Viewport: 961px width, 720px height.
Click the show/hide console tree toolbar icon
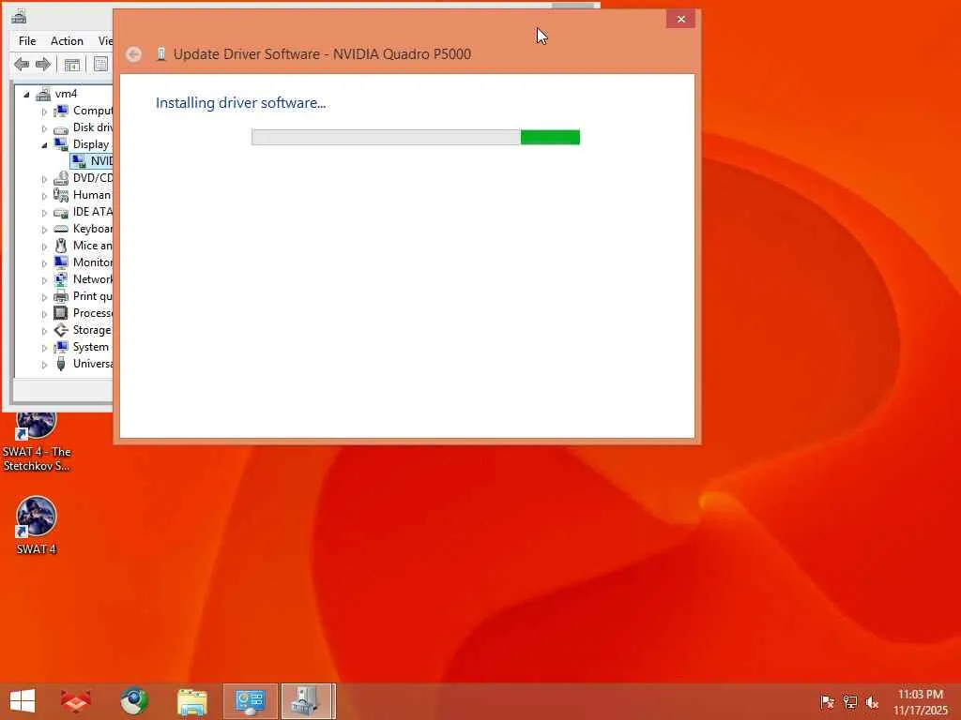71,65
